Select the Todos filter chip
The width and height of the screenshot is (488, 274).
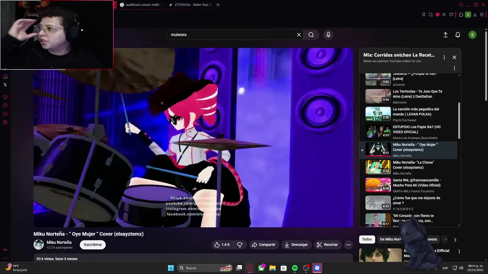(367, 239)
